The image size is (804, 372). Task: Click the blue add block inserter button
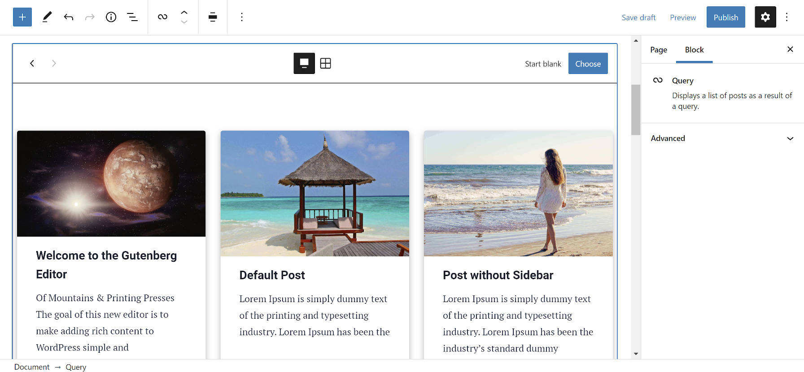[22, 17]
